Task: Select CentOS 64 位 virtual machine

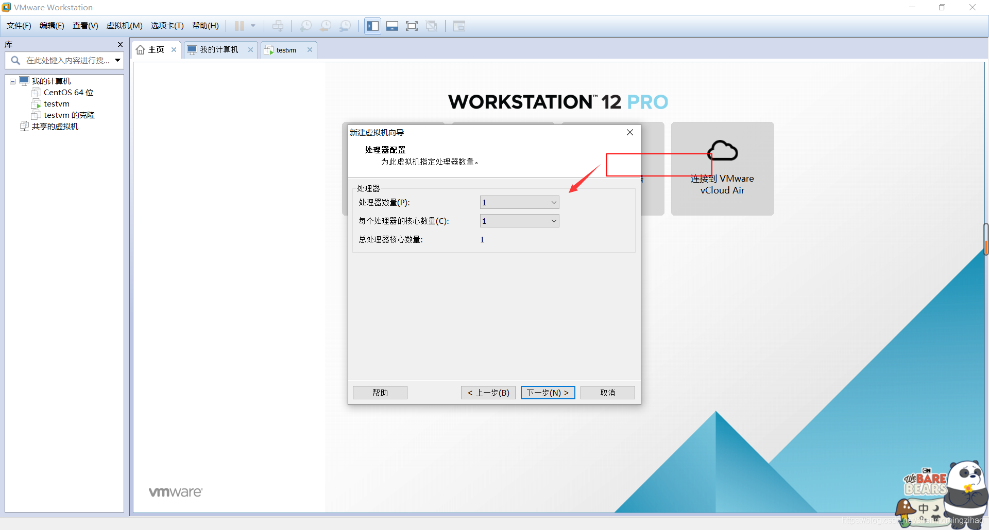Action: tap(69, 93)
